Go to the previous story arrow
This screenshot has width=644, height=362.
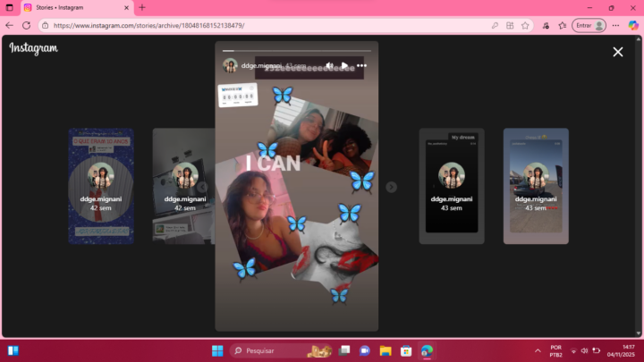[202, 187]
